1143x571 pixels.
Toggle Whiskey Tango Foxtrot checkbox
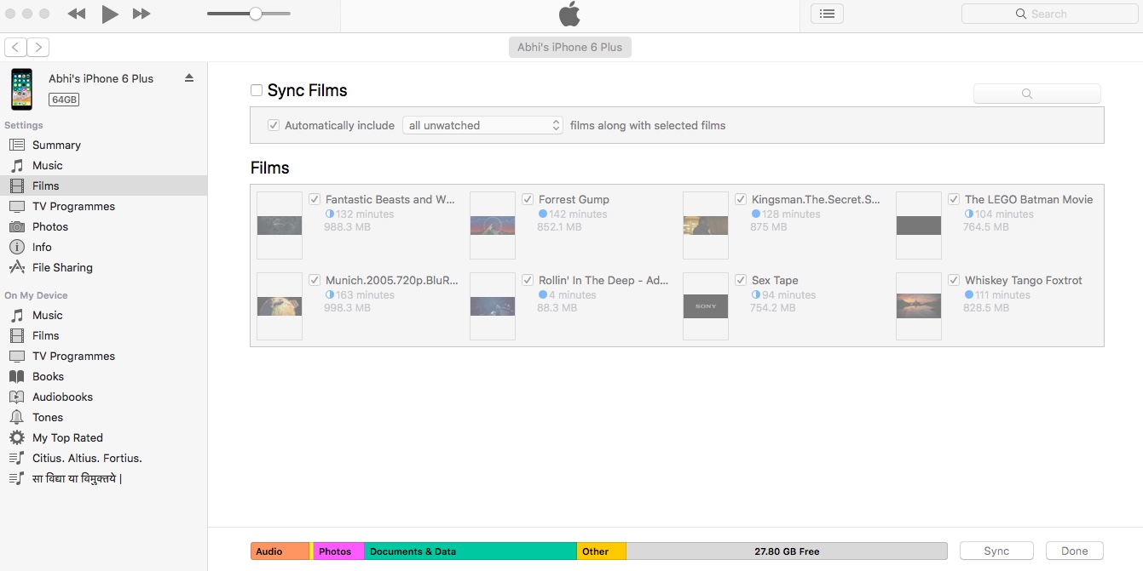point(954,280)
